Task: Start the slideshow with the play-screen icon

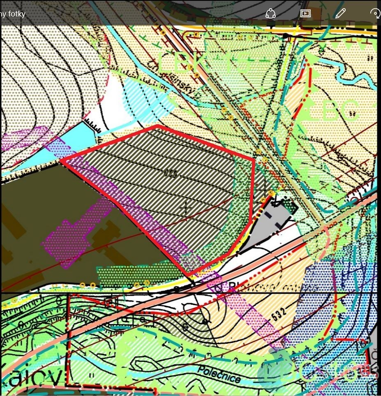Action: point(305,14)
